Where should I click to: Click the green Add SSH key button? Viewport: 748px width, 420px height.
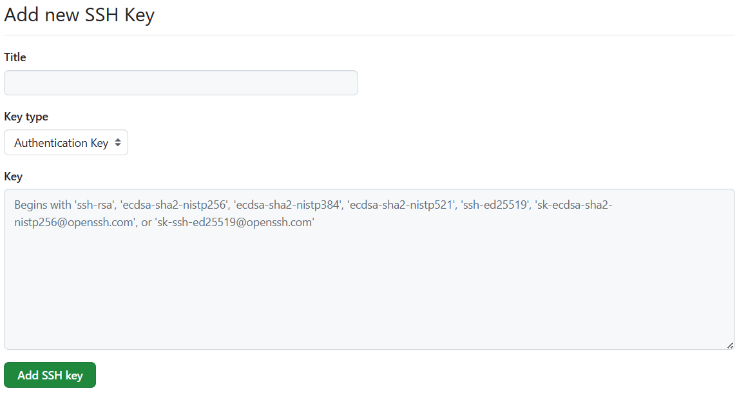[x=50, y=375]
